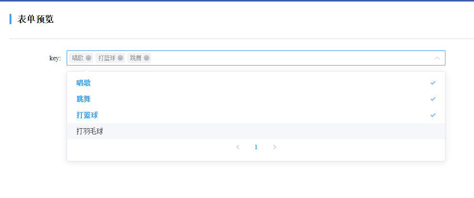Click the checkmark next to 唱歌 option
The width and height of the screenshot is (474, 198).
(433, 83)
